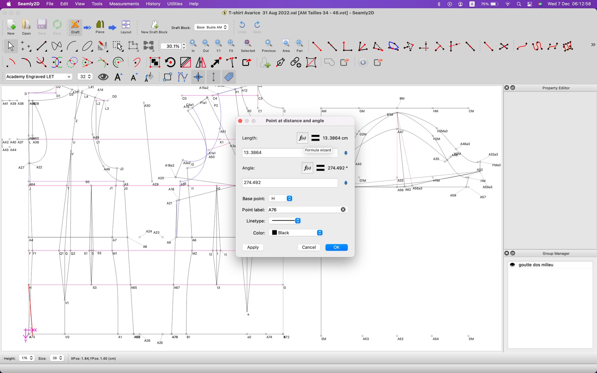The width and height of the screenshot is (597, 373).
Task: Open the Base point dropdown
Action: point(281,198)
